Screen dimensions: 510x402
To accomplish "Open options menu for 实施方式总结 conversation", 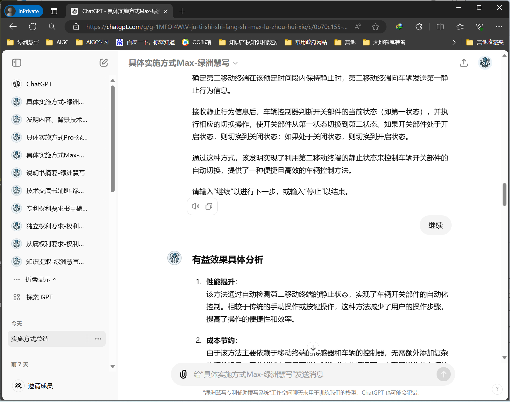I will coord(98,339).
